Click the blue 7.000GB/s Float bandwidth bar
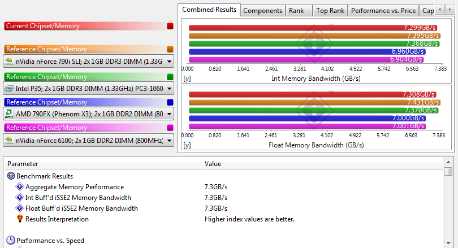This screenshot has height=248, width=458. [x=307, y=118]
